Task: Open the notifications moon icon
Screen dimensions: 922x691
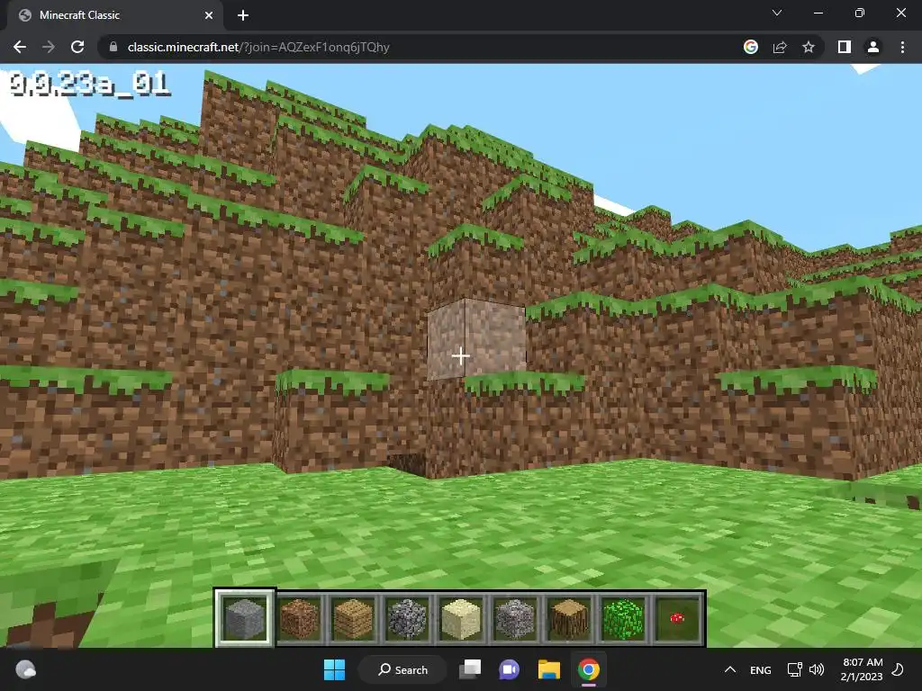Action: [x=898, y=669]
